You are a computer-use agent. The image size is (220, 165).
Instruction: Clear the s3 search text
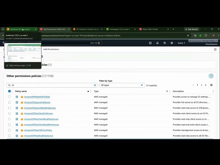[95, 85]
